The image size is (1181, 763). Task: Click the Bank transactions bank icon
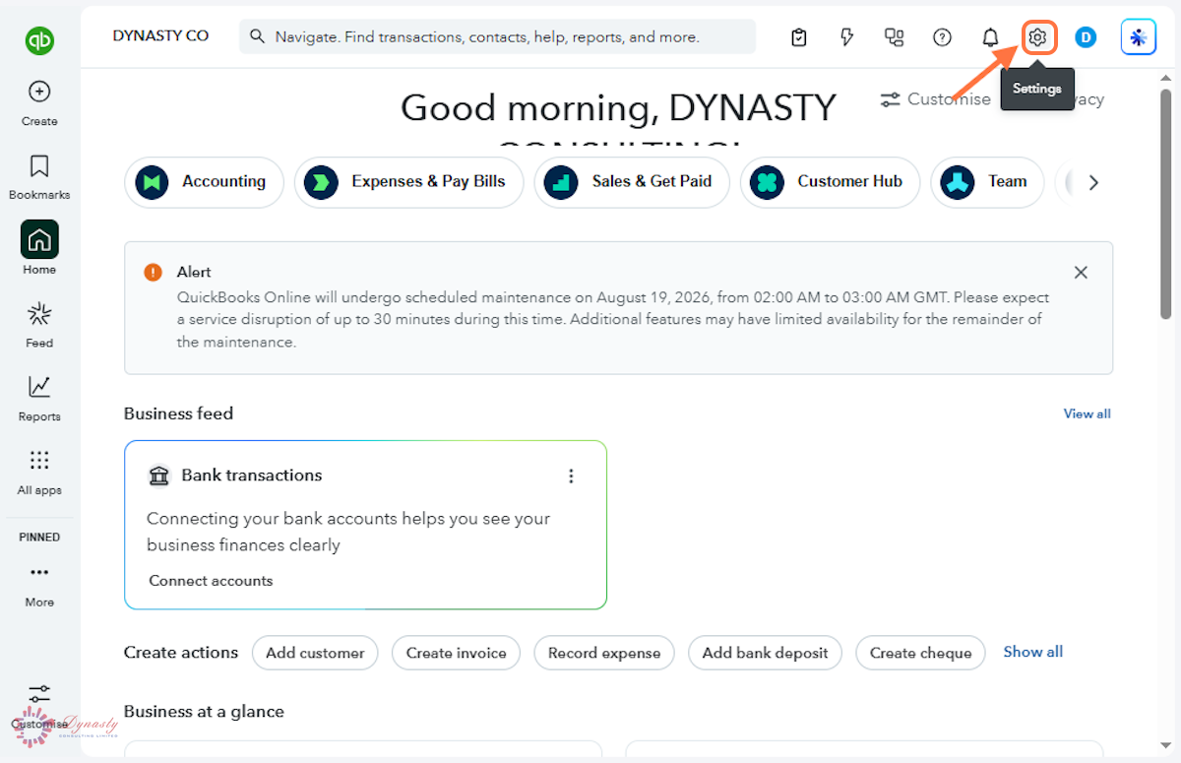158,477
